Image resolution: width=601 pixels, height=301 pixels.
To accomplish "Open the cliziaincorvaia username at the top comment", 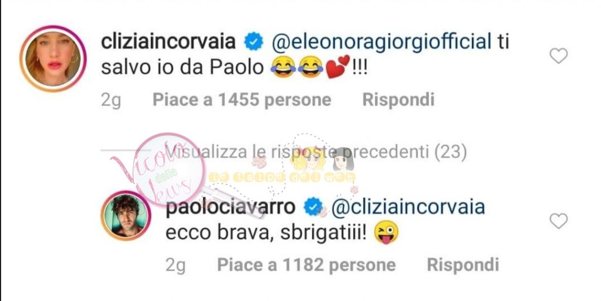I will (x=168, y=42).
